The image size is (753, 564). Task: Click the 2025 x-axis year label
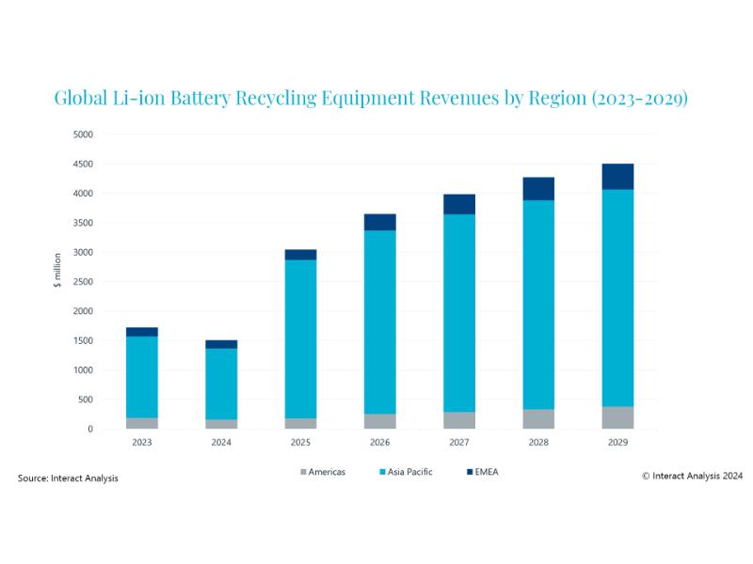[x=300, y=442]
